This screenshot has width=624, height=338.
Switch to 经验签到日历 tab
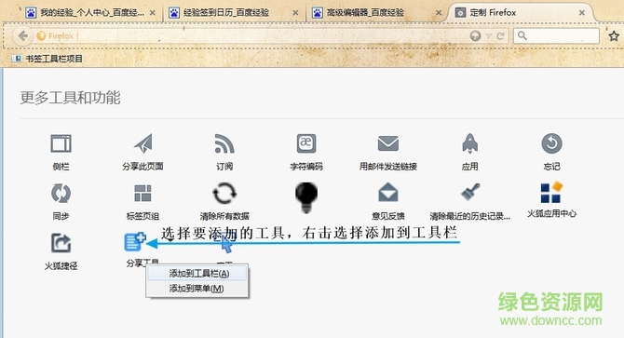pyautogui.click(x=234, y=13)
